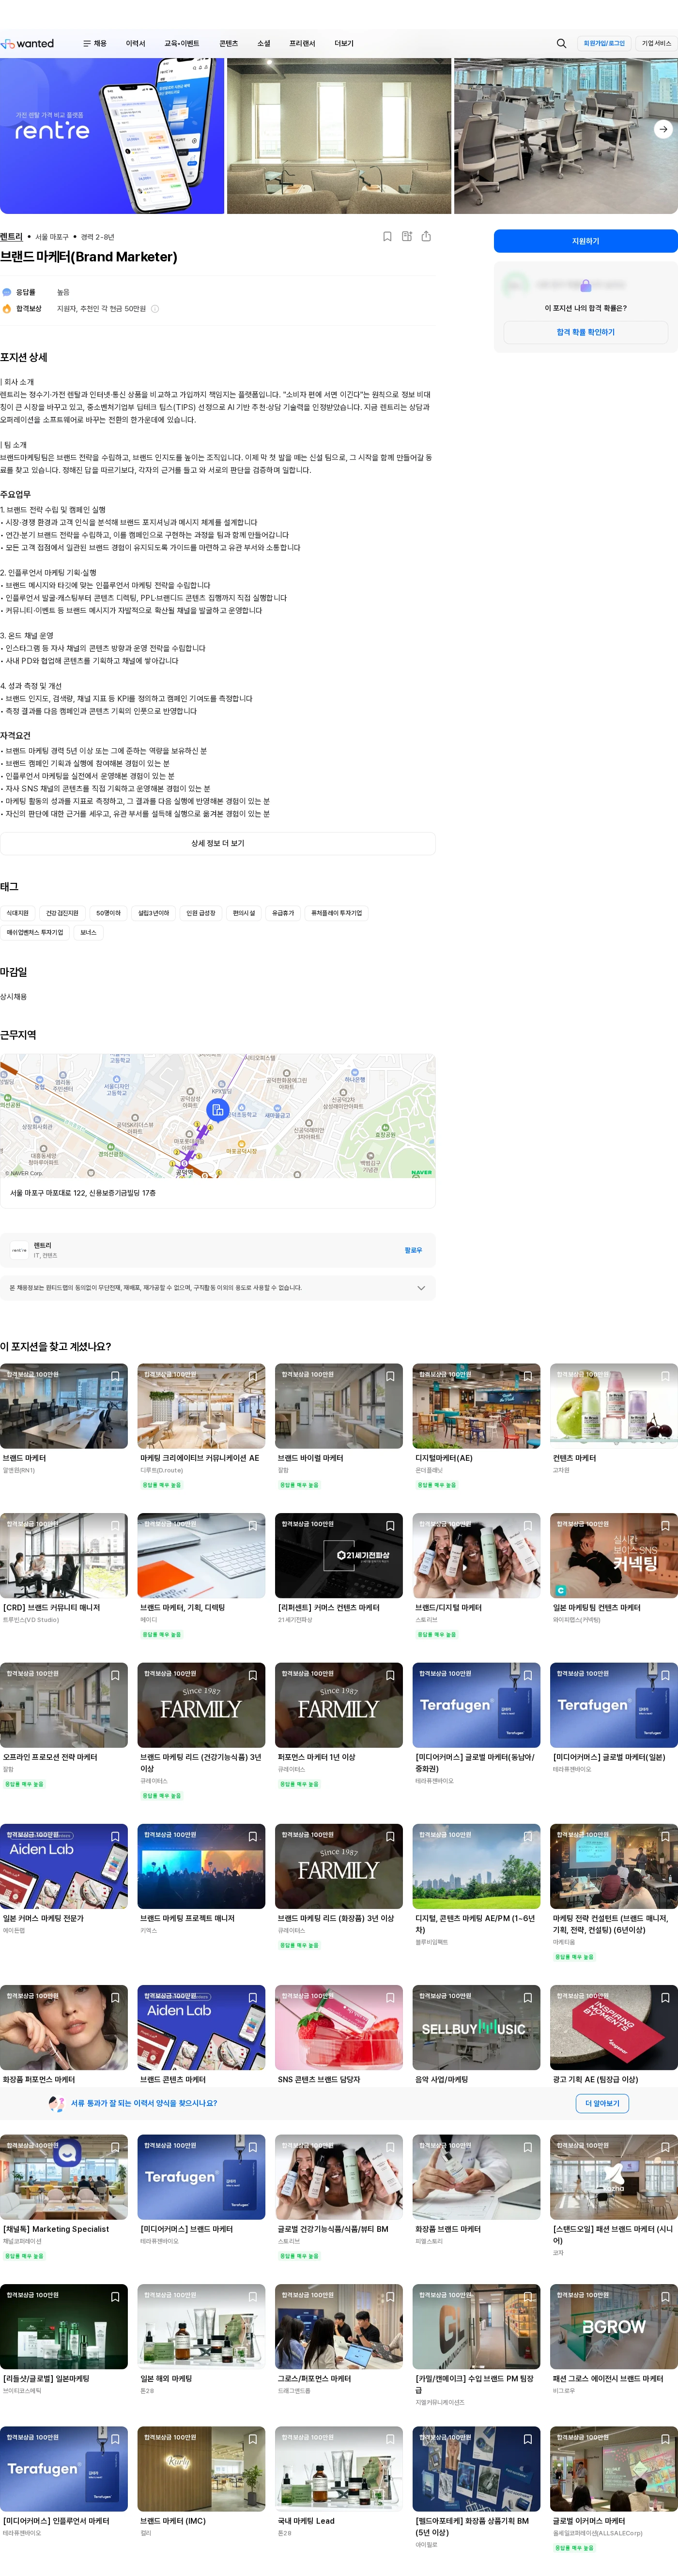Bookmark the 오프라인 프로모션 전략 마케터 card
Image resolution: width=678 pixels, height=2576 pixels.
tap(115, 1675)
